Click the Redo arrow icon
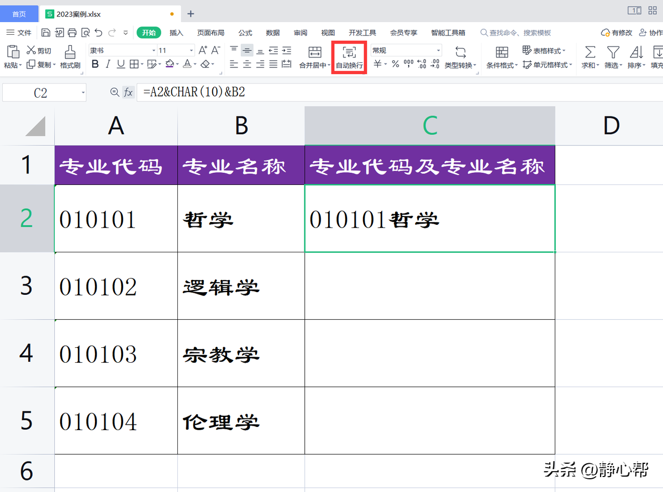Screen dimensions: 663x492 click(112, 33)
